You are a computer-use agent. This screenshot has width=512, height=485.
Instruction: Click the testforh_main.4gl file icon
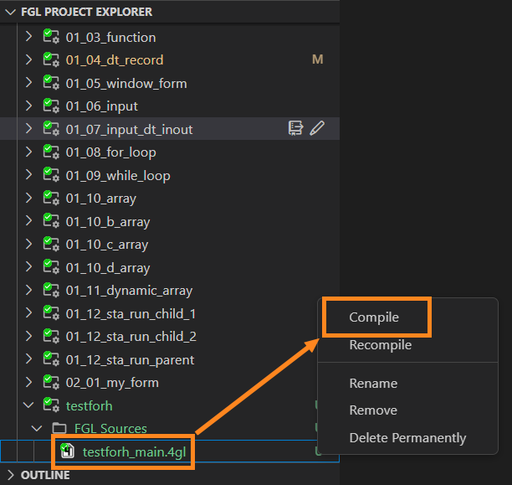coord(67,451)
